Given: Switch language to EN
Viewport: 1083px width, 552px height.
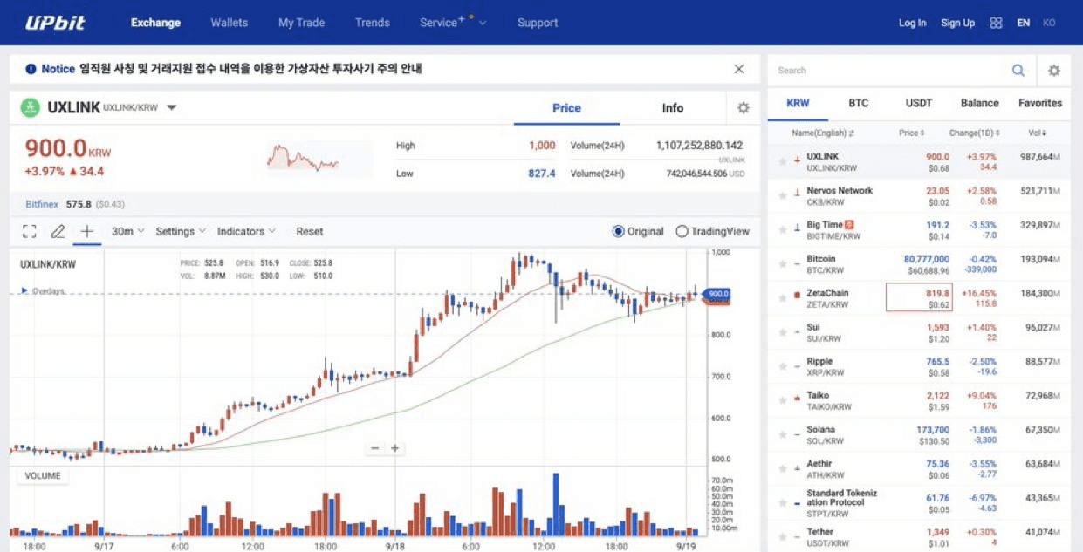Looking at the screenshot, I should [1024, 23].
